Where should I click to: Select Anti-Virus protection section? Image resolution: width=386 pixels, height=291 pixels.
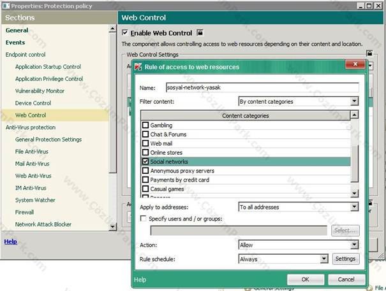coord(31,127)
